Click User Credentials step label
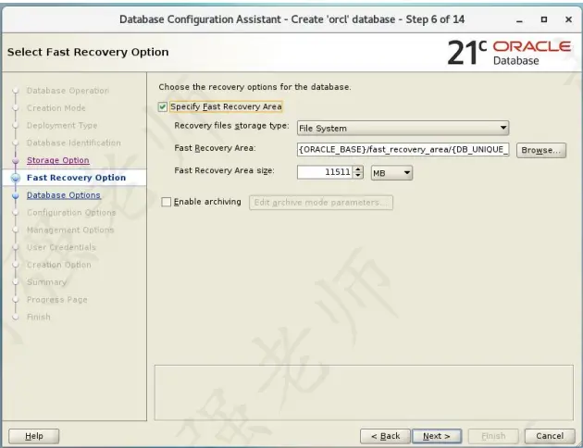The width and height of the screenshot is (583, 448). point(61,247)
